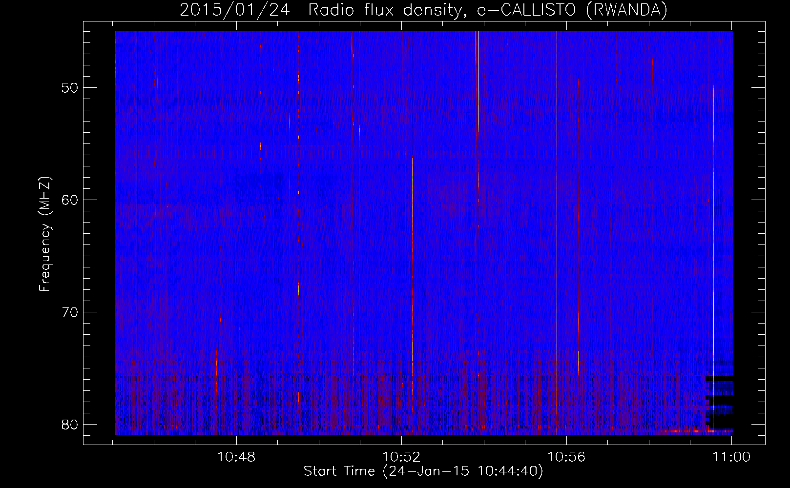The image size is (790, 488).
Task: Select the 80 frequency tick label
Action: 70,425
